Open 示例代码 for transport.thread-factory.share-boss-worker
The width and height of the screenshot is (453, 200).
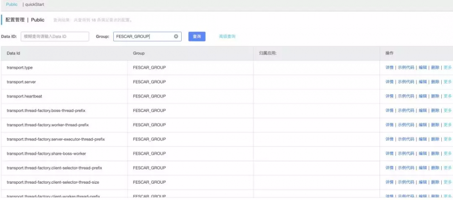click(x=406, y=153)
